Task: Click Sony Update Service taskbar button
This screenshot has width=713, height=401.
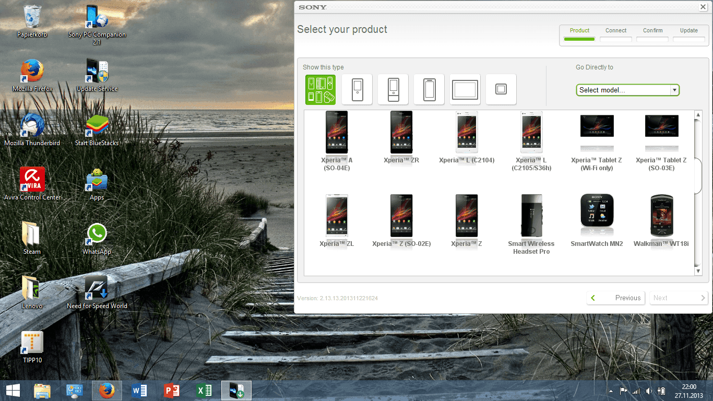Action: click(x=236, y=391)
